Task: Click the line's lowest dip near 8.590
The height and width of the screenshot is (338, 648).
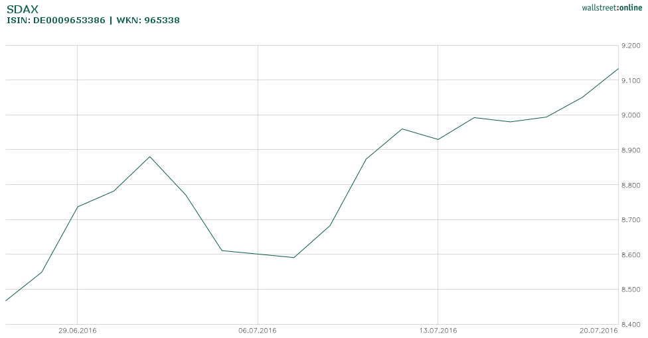Action: [293, 257]
